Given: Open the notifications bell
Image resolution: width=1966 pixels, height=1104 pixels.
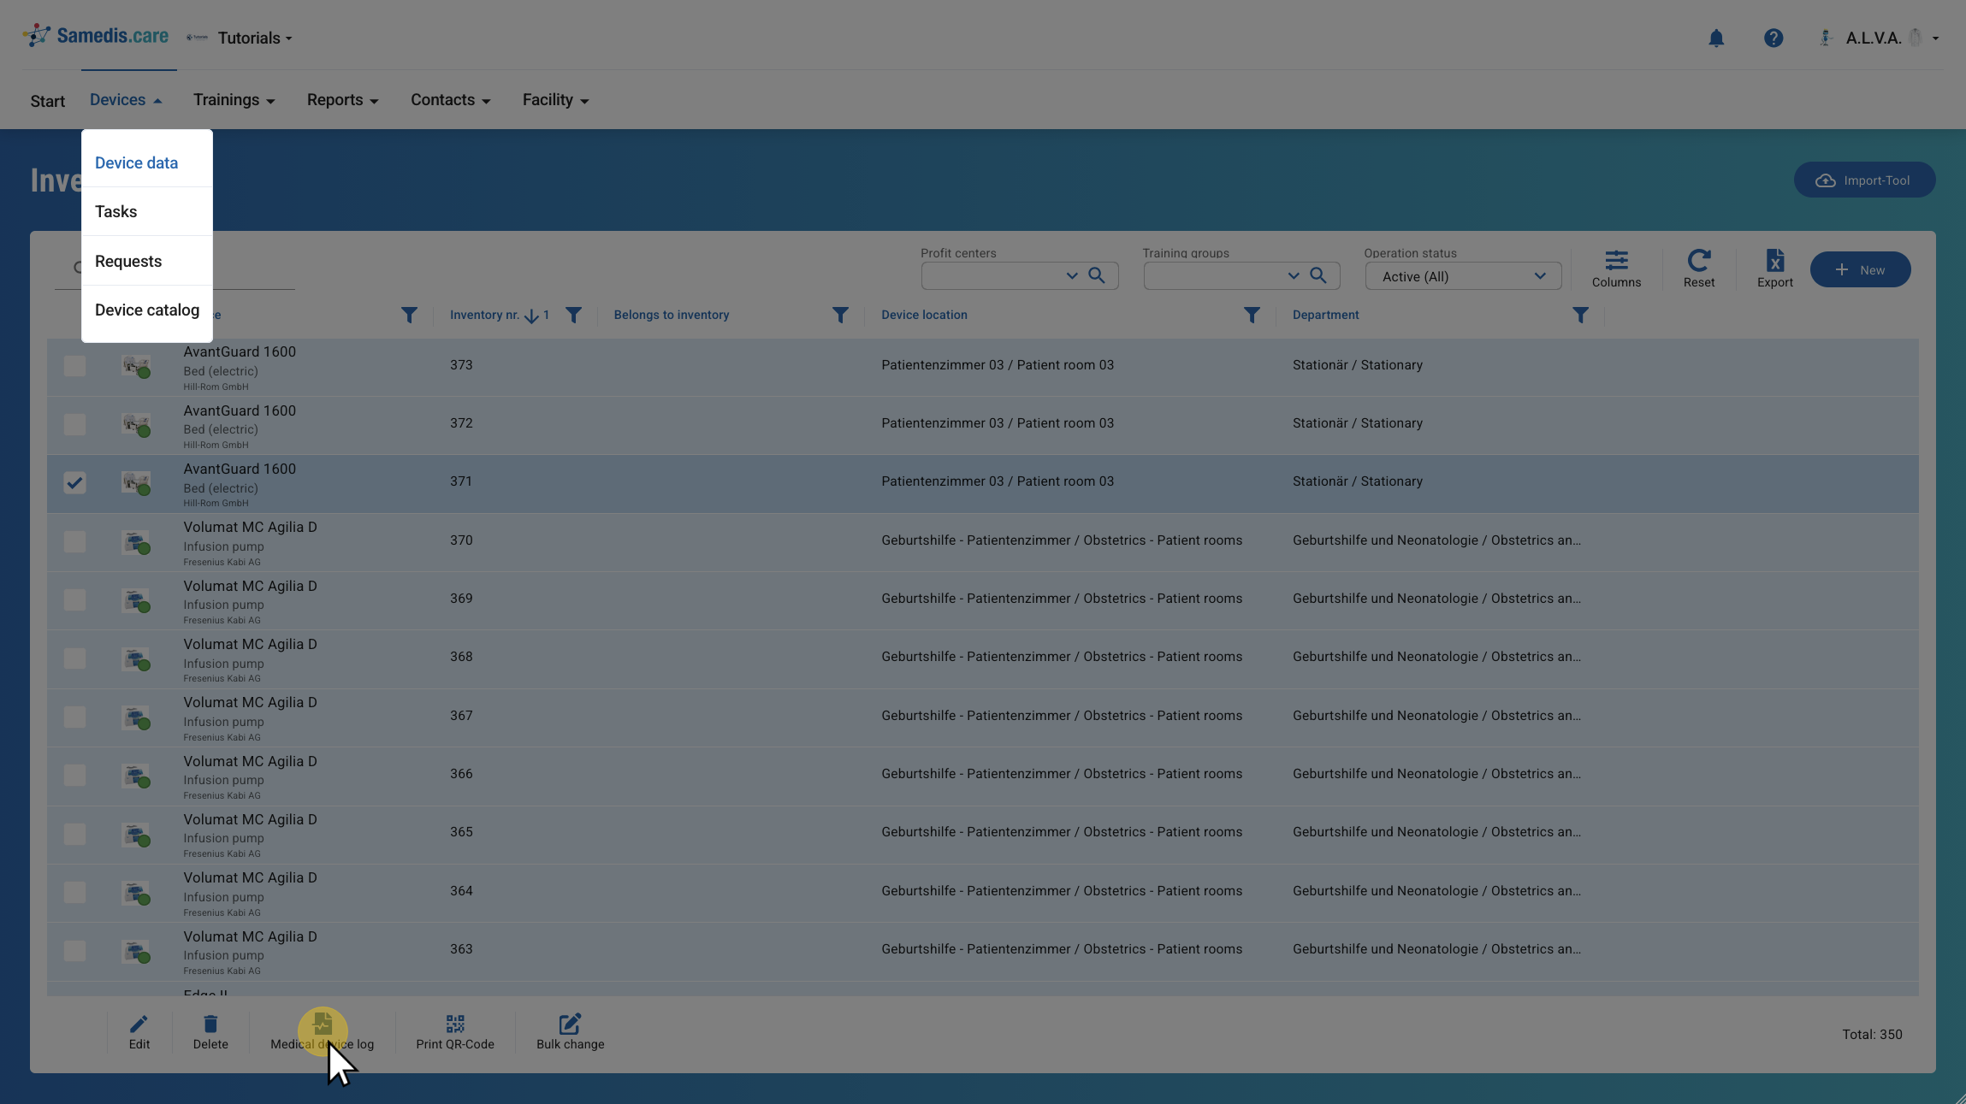Looking at the screenshot, I should point(1716,38).
